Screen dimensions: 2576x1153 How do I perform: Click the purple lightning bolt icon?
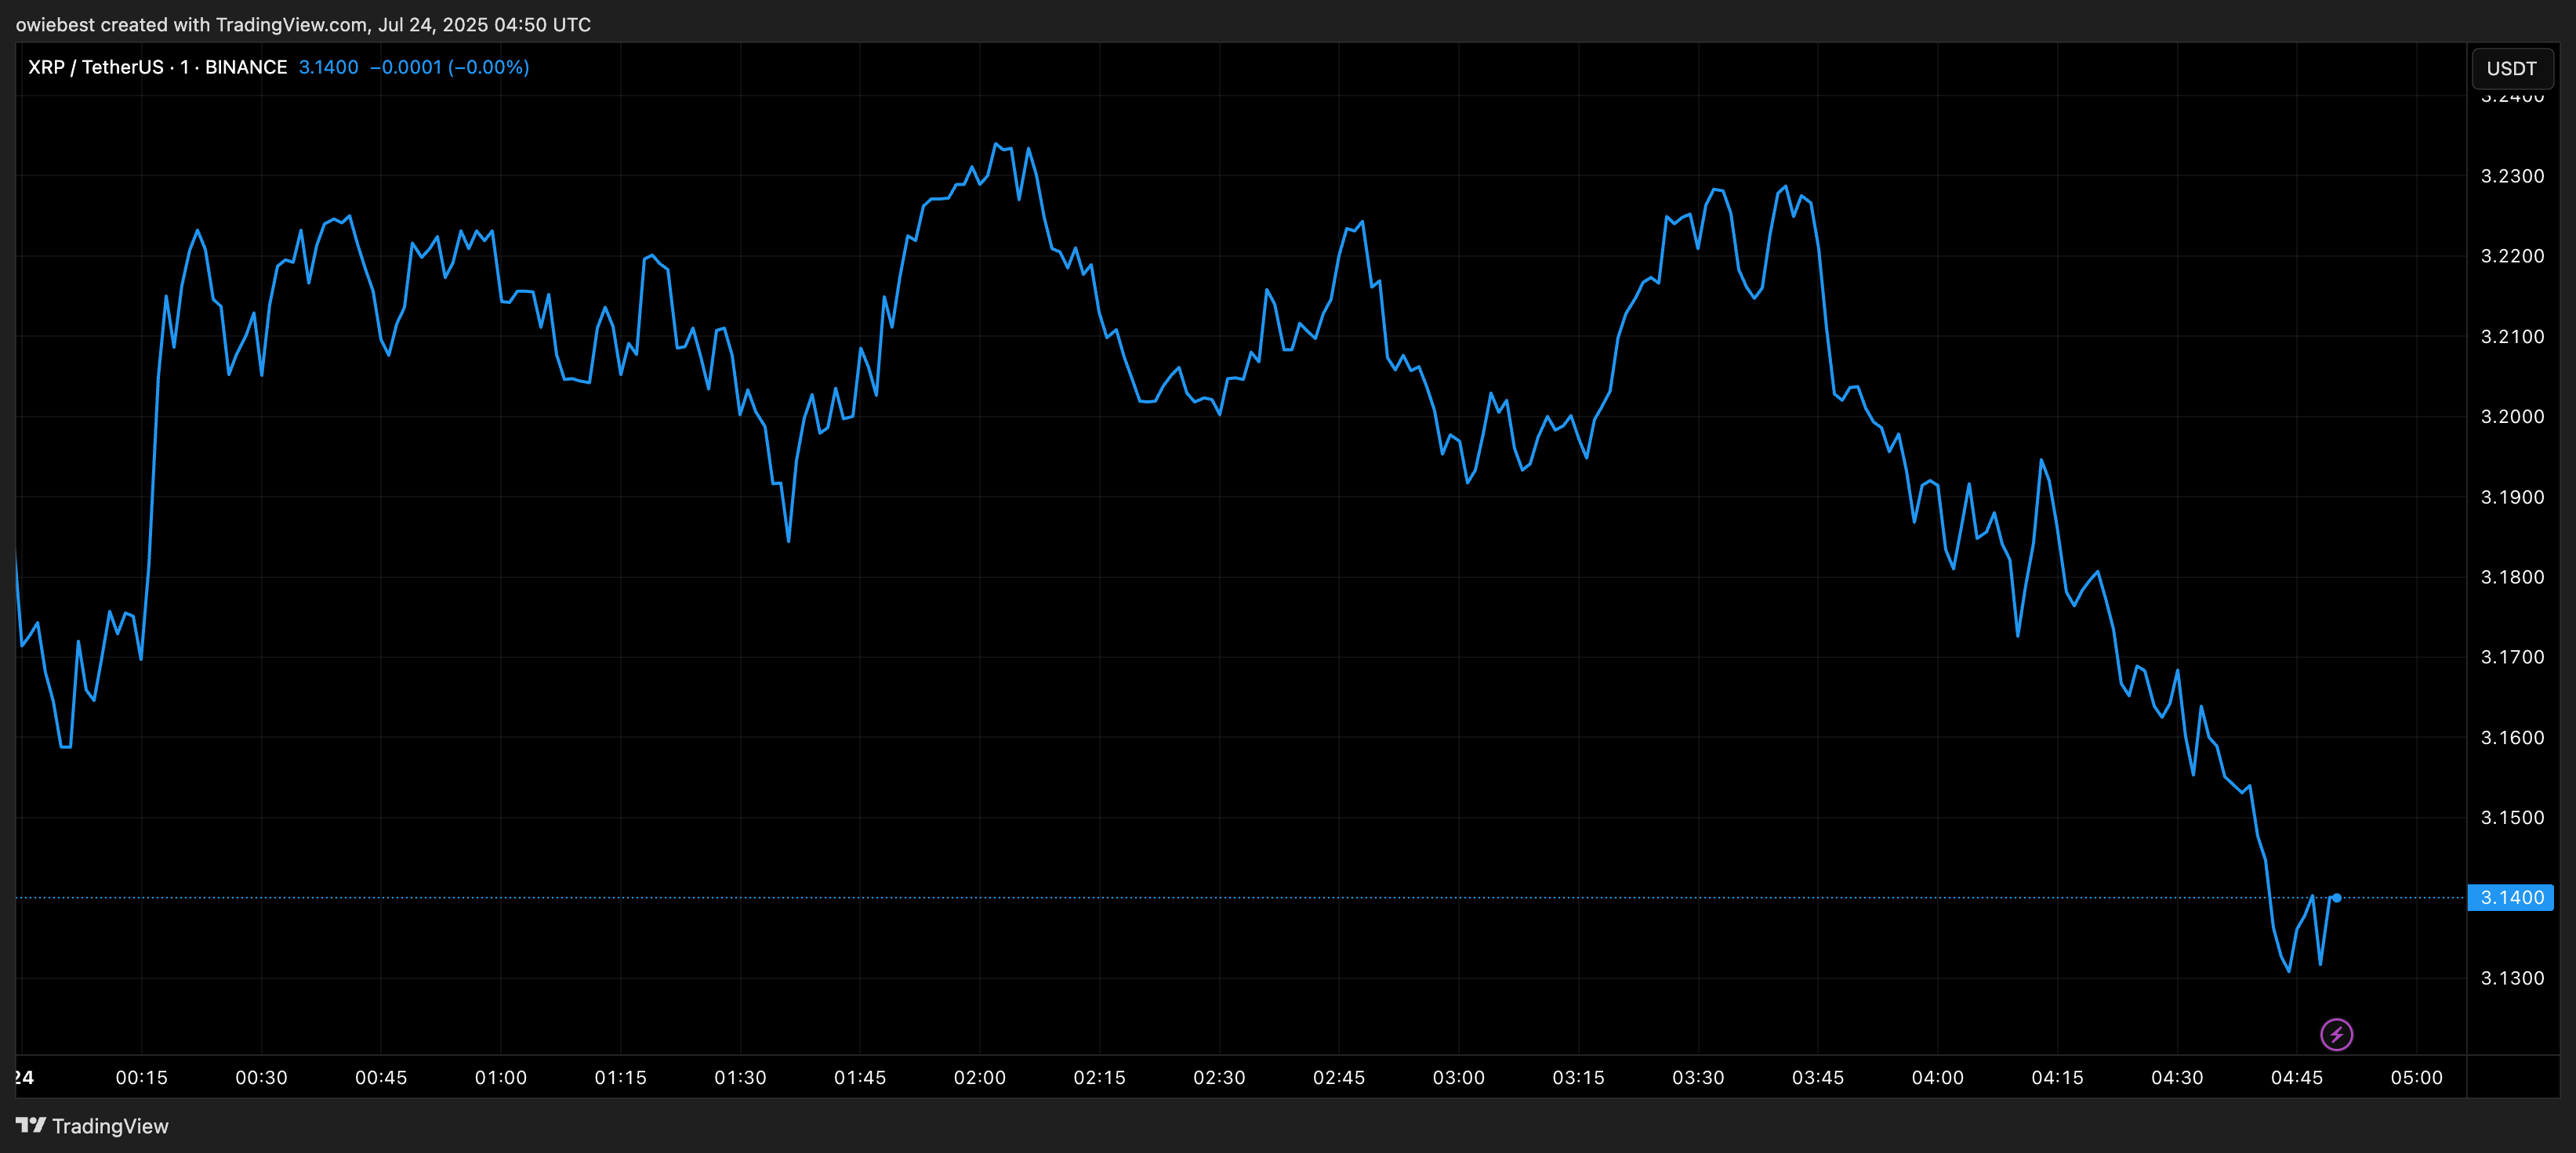click(x=2336, y=1034)
